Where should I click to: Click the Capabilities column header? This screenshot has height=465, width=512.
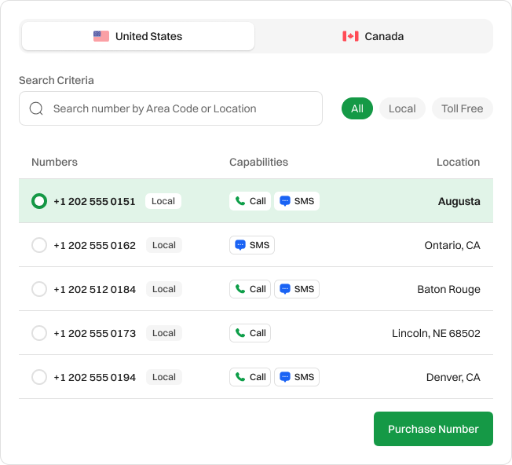[258, 163]
